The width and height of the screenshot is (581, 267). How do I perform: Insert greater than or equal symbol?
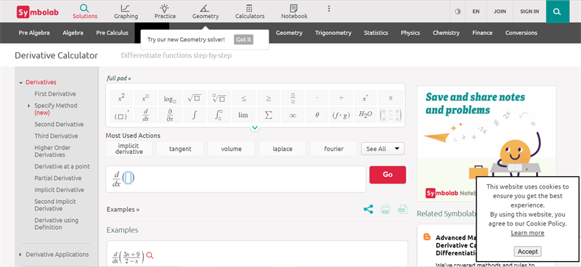point(268,98)
